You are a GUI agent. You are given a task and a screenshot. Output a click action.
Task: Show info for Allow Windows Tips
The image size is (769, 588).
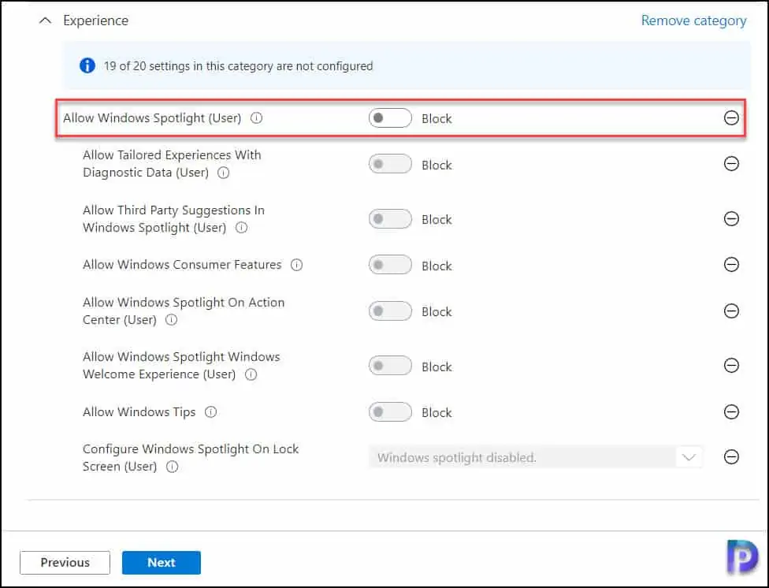point(210,411)
